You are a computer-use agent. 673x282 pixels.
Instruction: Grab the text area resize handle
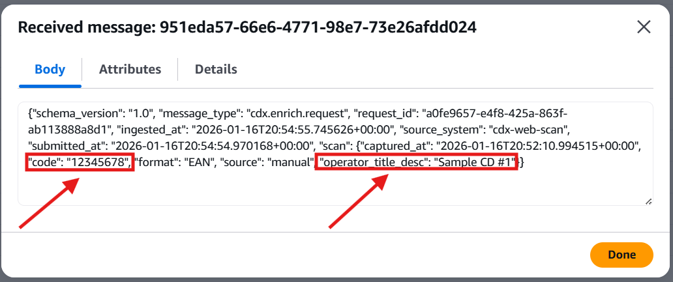click(648, 201)
